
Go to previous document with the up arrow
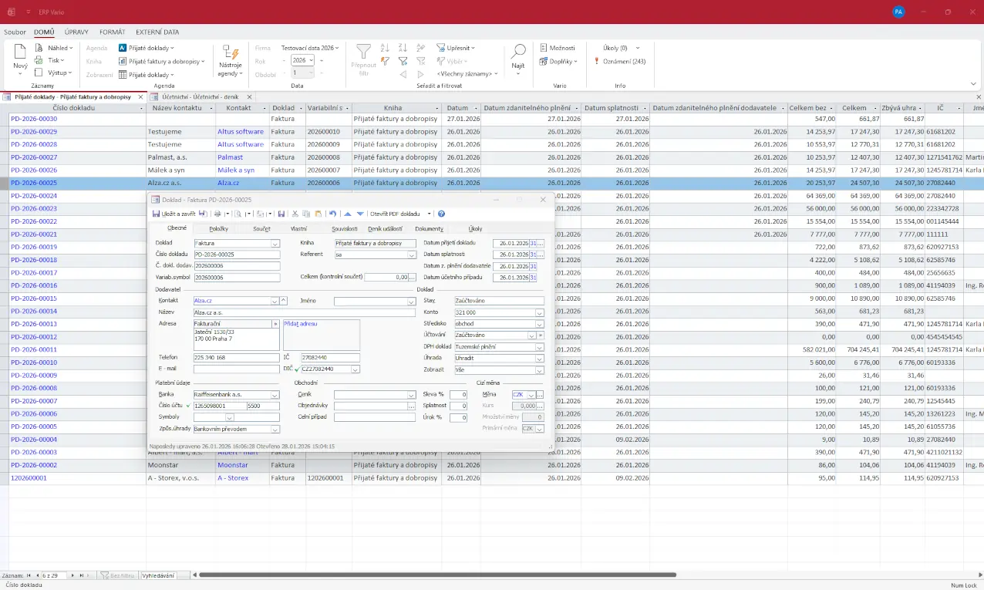click(348, 214)
